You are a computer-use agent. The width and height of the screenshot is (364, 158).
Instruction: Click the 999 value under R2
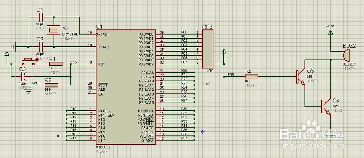47,89
